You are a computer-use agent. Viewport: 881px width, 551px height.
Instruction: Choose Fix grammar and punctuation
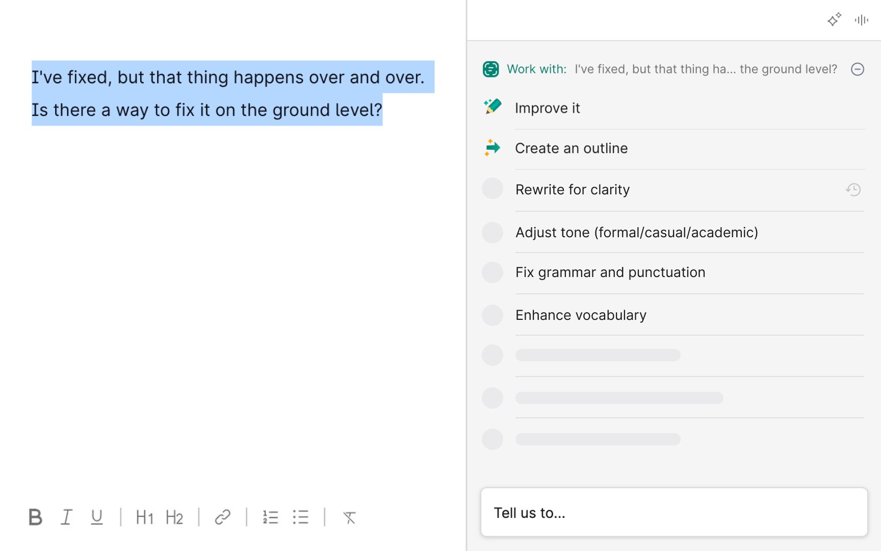click(610, 272)
